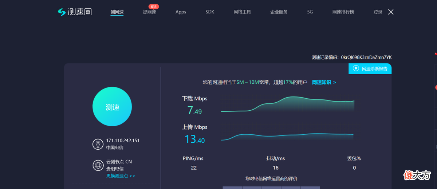This screenshot has width=437, height=189.
Task: Close the page with the X icon
Action: click(x=391, y=12)
